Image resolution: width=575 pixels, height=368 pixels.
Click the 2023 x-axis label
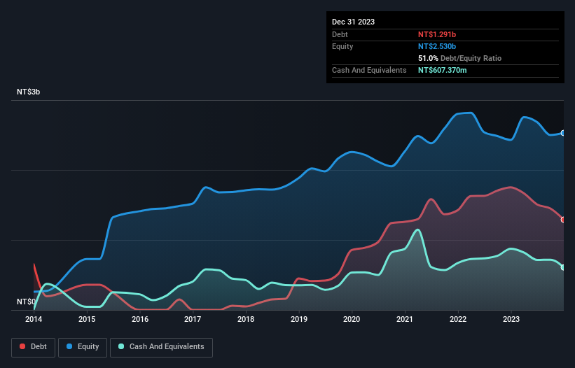coord(511,319)
